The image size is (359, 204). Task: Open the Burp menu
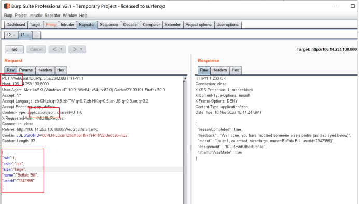(x=8, y=16)
